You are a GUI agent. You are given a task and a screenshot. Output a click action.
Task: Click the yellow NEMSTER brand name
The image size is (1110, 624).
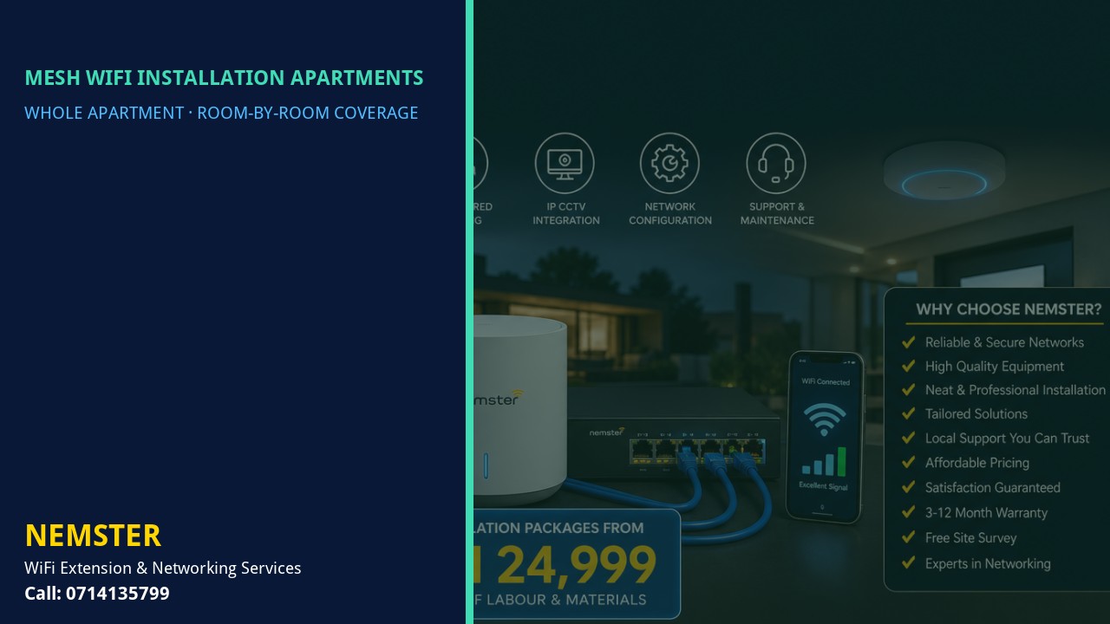[x=93, y=536]
